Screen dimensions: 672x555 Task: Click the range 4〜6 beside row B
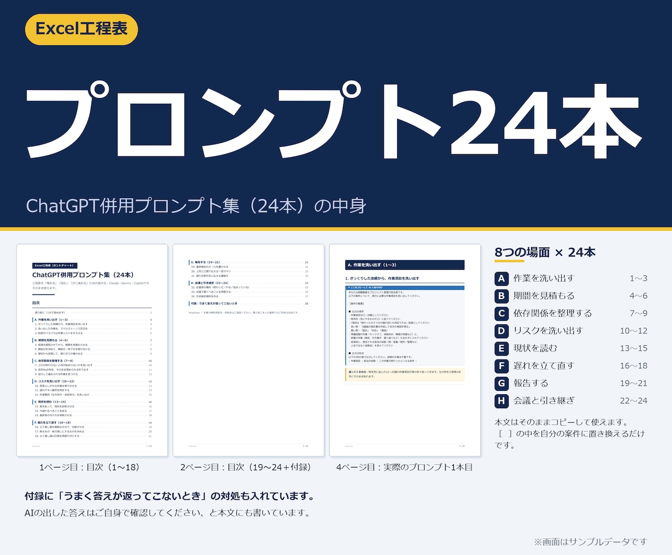638,296
